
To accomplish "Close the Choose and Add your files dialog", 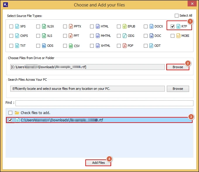I will coord(192,4).
